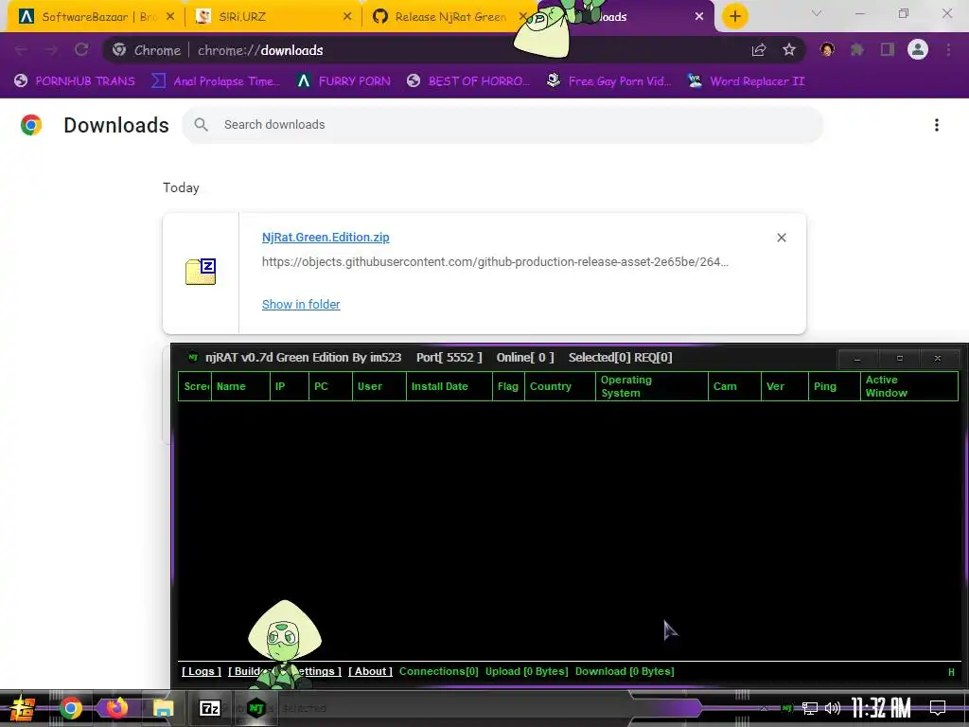Viewport: 969px width, 727px height.
Task: Open the Downloads page more actions menu
Action: click(936, 125)
